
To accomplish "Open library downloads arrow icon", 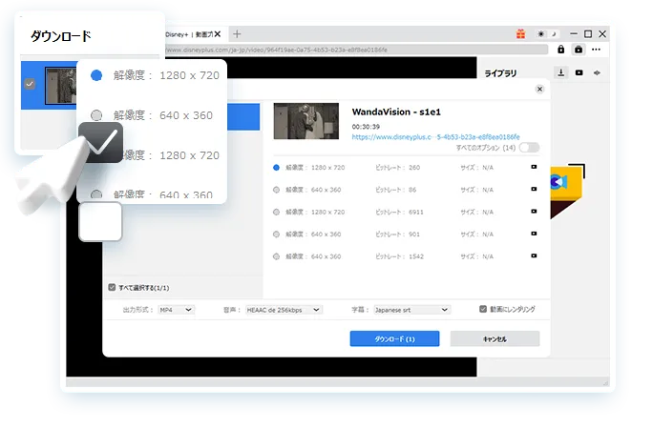I will click(x=561, y=72).
